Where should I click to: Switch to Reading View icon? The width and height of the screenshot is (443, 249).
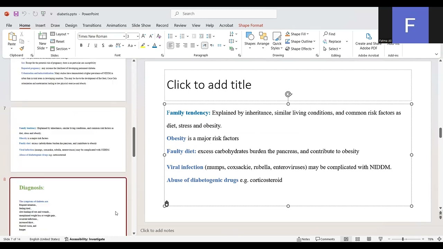tap(369, 239)
